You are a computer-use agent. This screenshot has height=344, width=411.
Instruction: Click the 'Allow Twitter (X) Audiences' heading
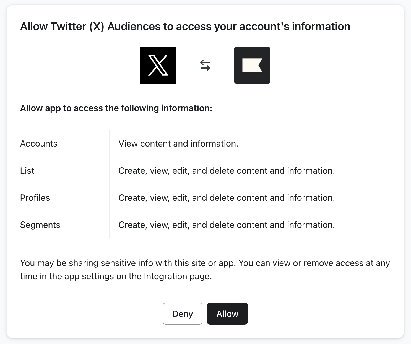tap(185, 27)
